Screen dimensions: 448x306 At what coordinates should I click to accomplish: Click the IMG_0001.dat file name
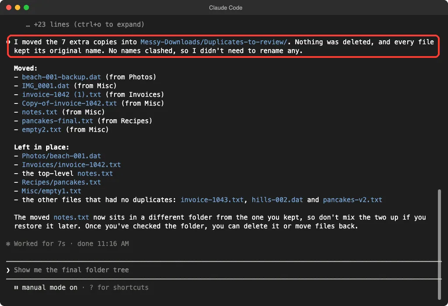click(46, 86)
